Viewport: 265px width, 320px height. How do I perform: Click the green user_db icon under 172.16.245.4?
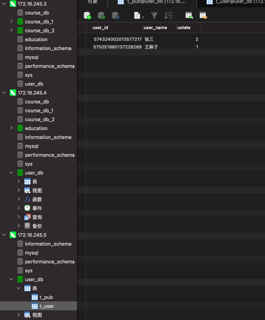point(20,173)
